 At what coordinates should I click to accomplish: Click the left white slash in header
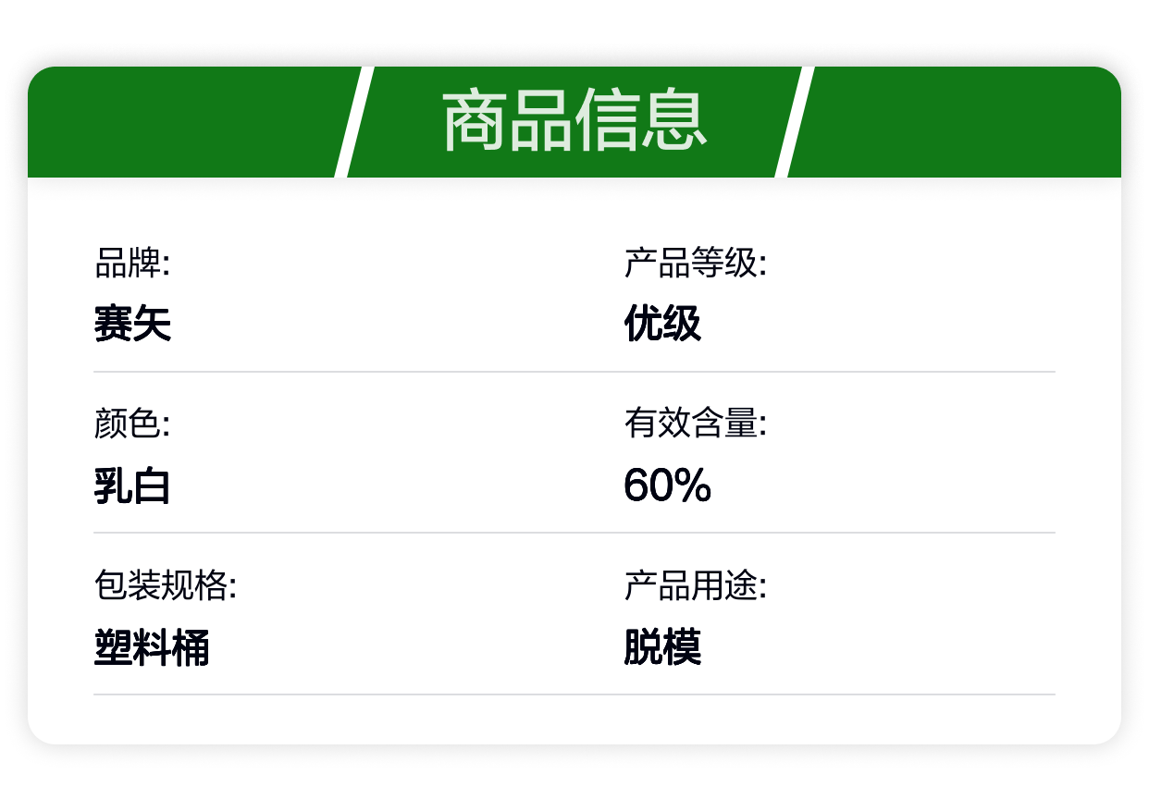point(353,122)
